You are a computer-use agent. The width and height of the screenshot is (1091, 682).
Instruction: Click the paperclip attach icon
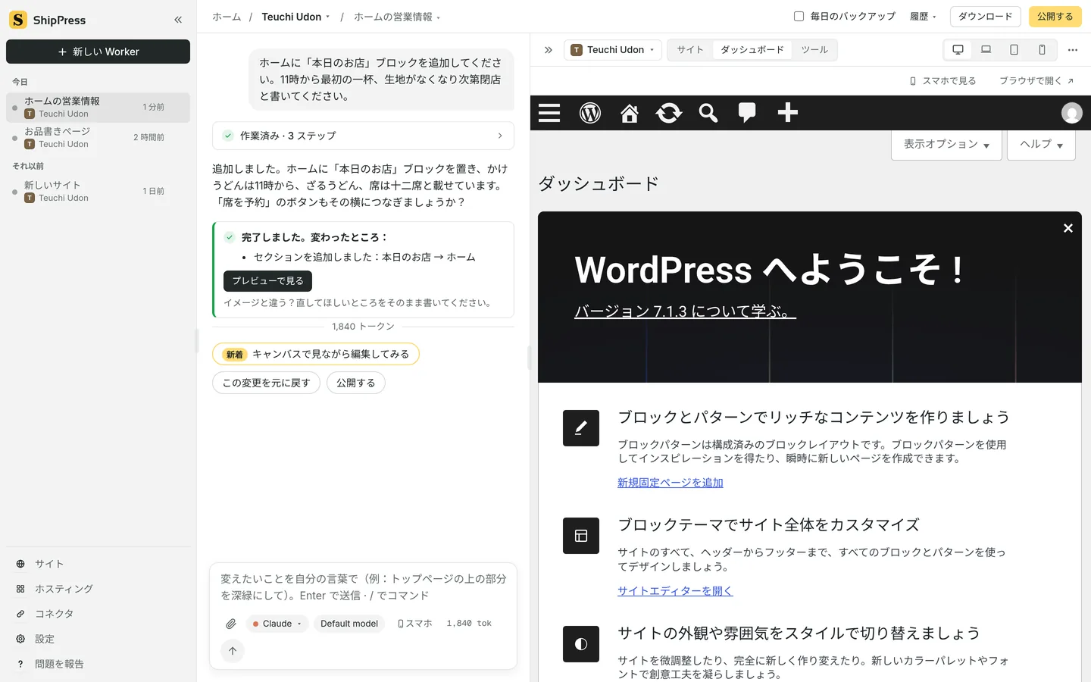point(231,624)
